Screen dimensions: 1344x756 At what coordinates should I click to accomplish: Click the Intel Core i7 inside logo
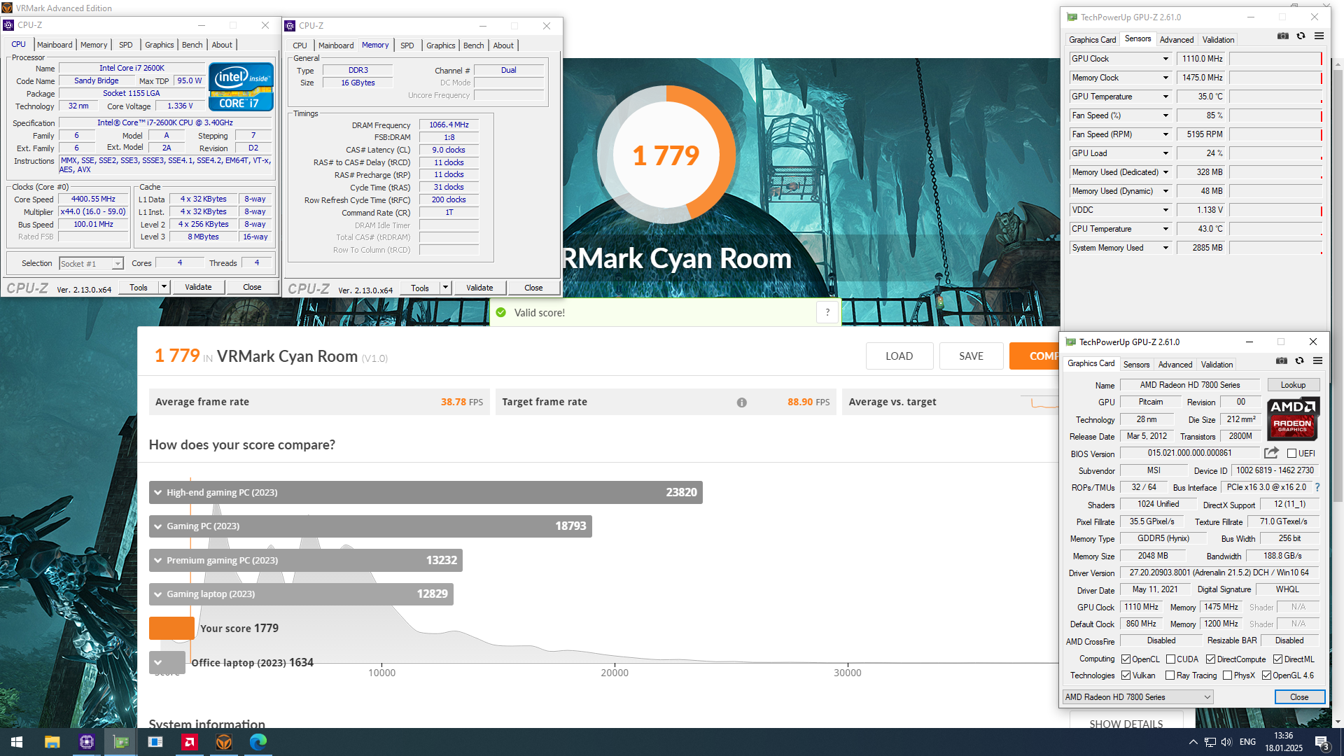(x=241, y=87)
